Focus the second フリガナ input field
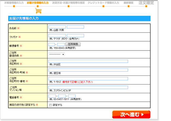This screenshot has width=171, height=121. click(75, 36)
